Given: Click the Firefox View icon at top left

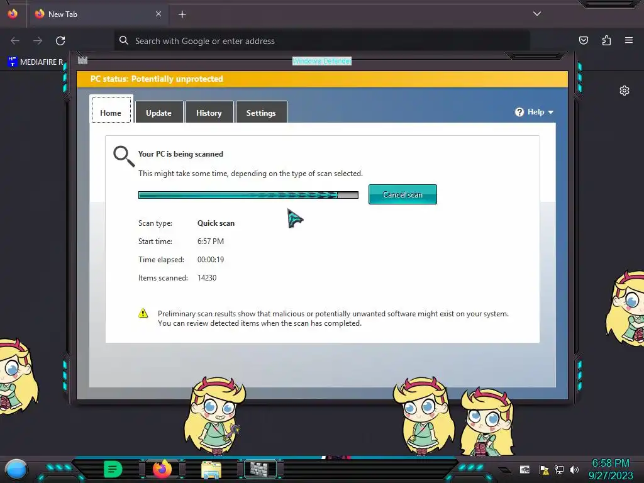Looking at the screenshot, I should 13,14.
